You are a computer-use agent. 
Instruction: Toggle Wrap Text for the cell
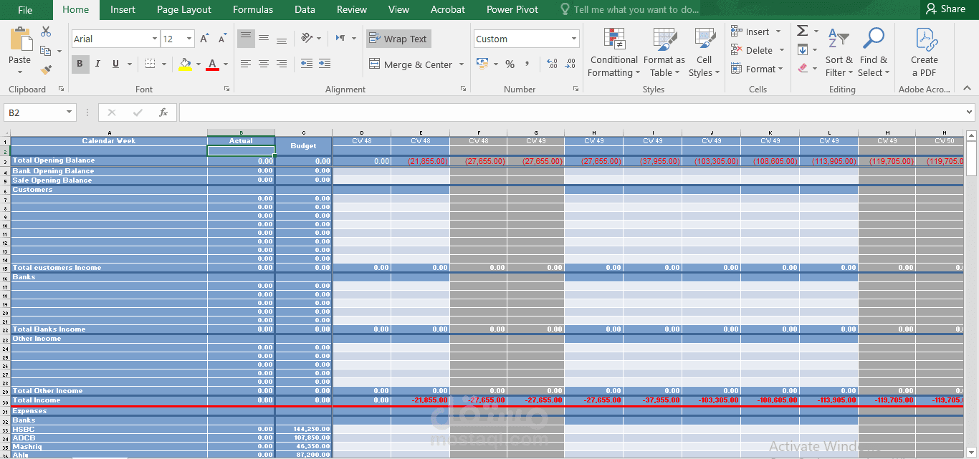[398, 39]
